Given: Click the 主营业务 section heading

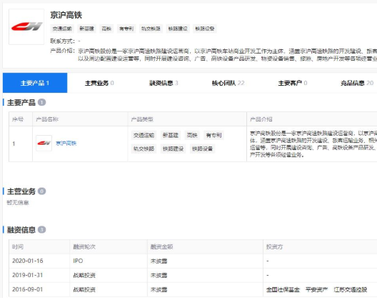Looking at the screenshot, I should pos(21,191).
